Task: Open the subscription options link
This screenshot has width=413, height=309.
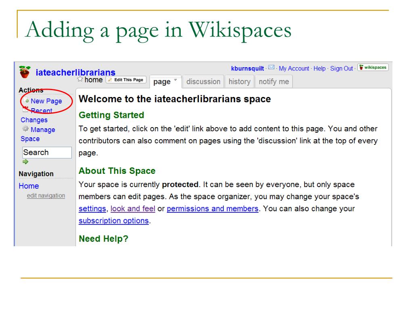Action: [x=113, y=221]
